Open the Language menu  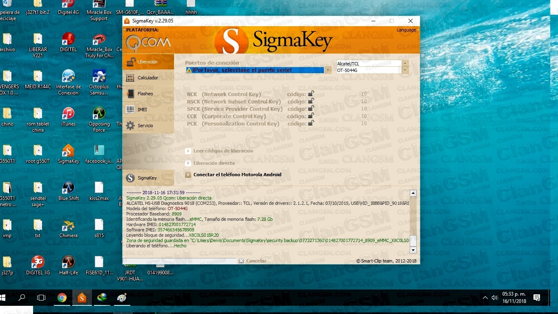[407, 30]
